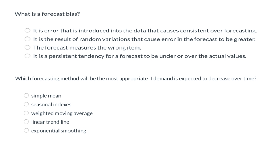The height and width of the screenshot is (147, 277).
Task: Select the radio button for 'It is a persistent tendency for a forecast to be under or over the actual values.'
Action: point(27,56)
